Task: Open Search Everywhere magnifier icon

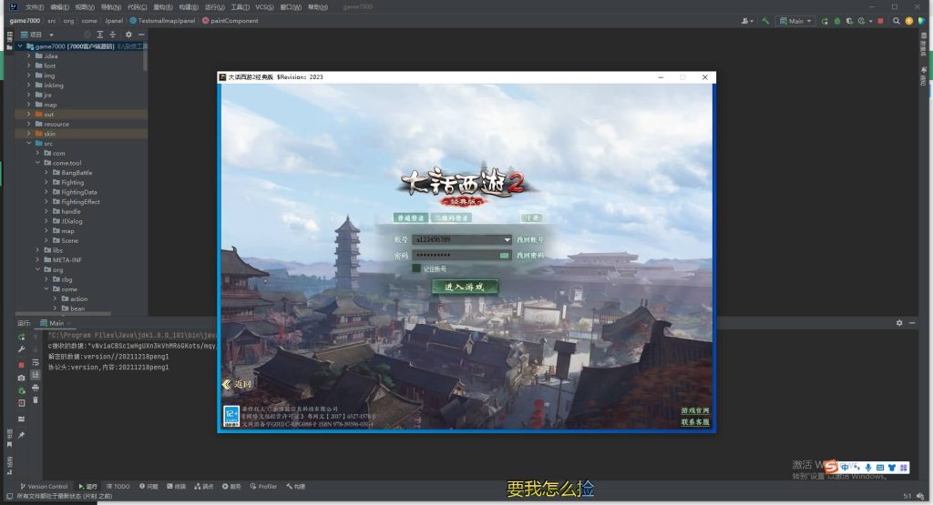Action: pos(897,20)
